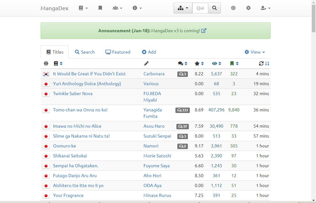The width and height of the screenshot is (316, 203).
Task: Open Imawa no Michi no Alice title
Action: [77, 126]
